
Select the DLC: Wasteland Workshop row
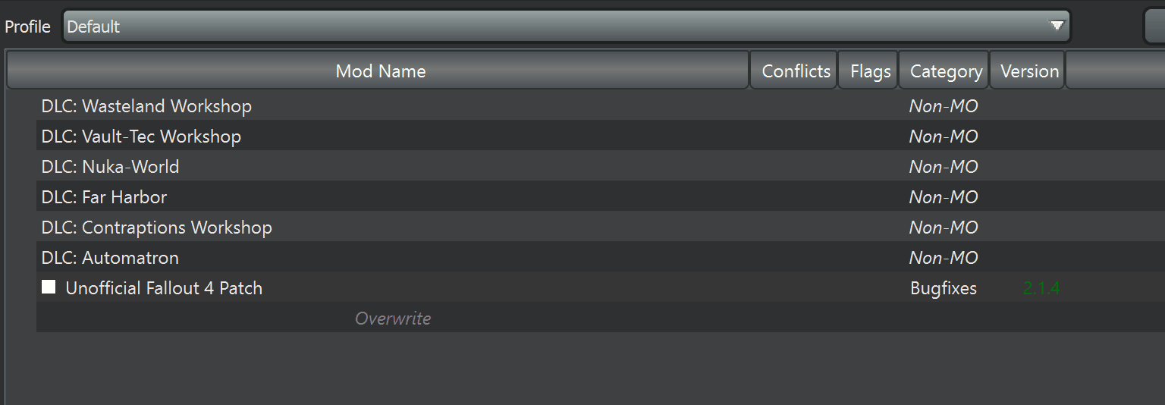pyautogui.click(x=146, y=106)
